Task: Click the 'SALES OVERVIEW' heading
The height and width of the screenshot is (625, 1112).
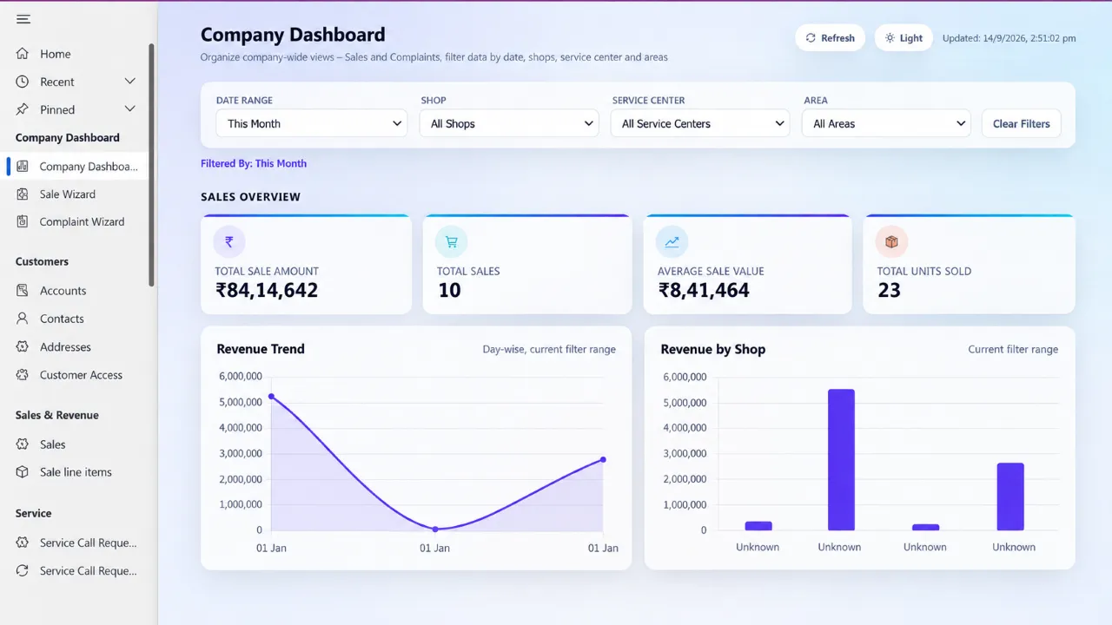Action: 250,197
